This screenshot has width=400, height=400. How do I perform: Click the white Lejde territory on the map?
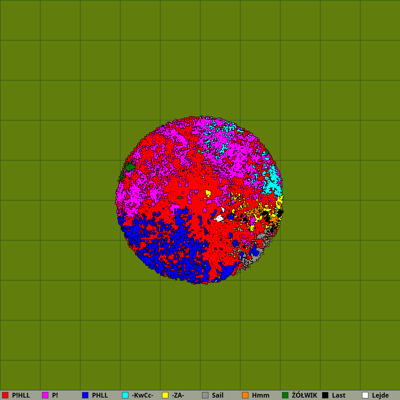pos(219,218)
